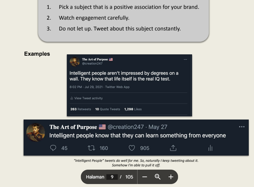
Task: Click the zoom in plus icon
Action: (x=170, y=177)
